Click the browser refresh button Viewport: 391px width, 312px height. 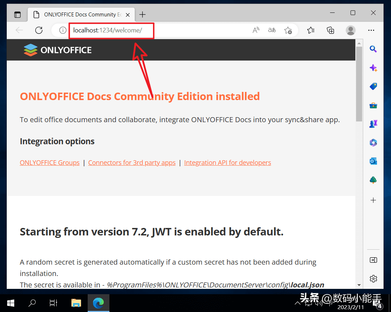pos(39,30)
